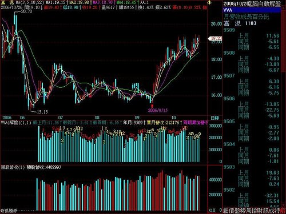The image size is (286, 214).
Task: Click the 日線 period label below the price axis
Action: coord(215,118)
